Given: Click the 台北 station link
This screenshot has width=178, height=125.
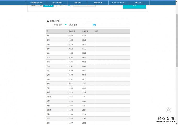Looking at the screenshot, I should pos(48,53).
